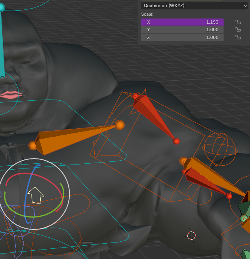Open the Quaternion (WXYZ) rotation mode dropdown
The image size is (250, 259).
point(194,6)
